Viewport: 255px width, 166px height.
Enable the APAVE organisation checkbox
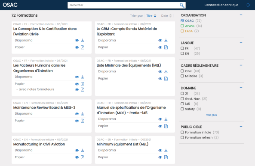[x=182, y=26]
